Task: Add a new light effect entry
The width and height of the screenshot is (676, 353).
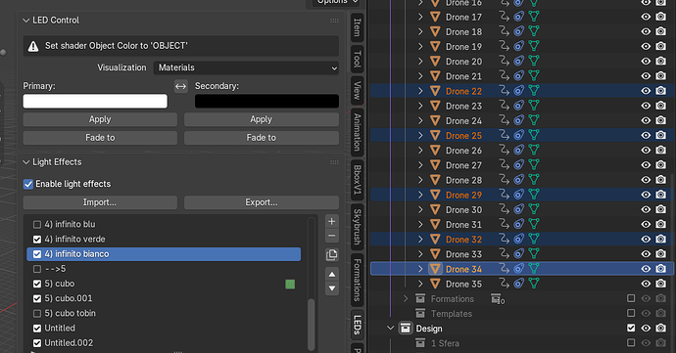Action: 331,221
